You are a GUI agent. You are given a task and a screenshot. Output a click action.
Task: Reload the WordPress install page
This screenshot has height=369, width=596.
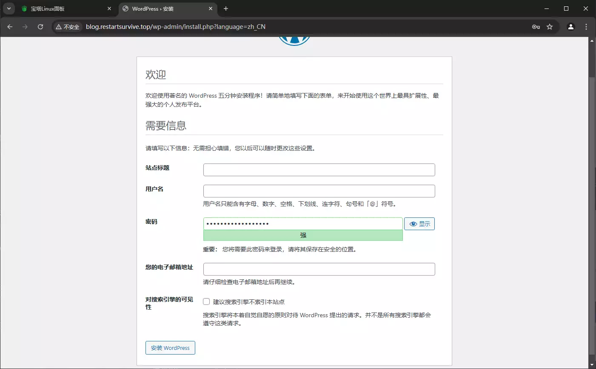click(40, 27)
